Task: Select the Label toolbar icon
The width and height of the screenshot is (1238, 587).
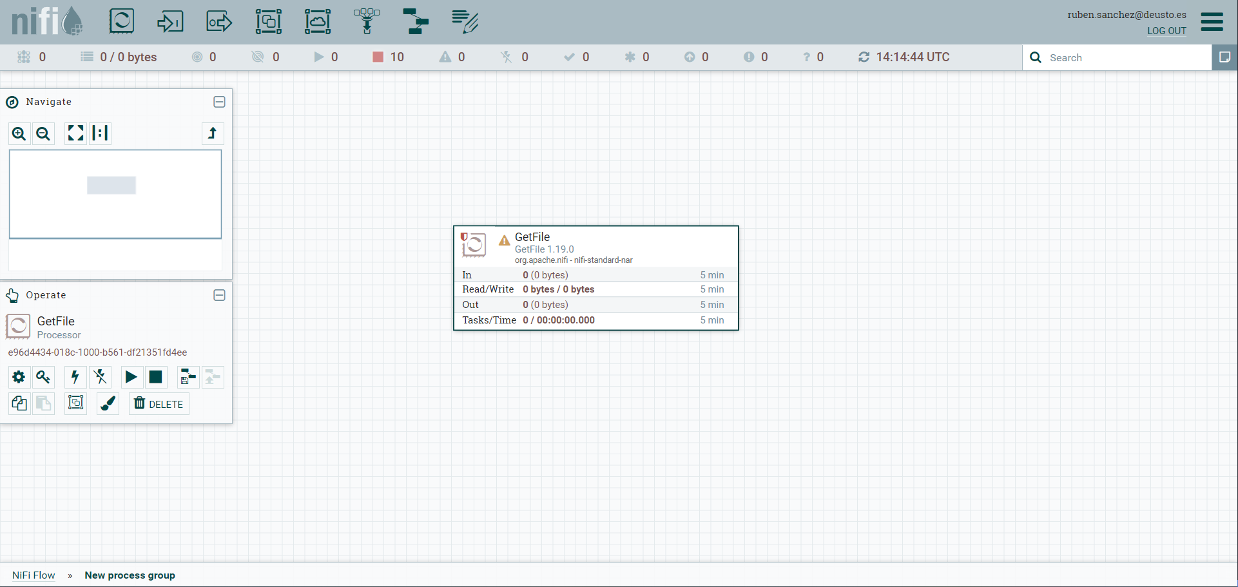Action: (x=465, y=21)
